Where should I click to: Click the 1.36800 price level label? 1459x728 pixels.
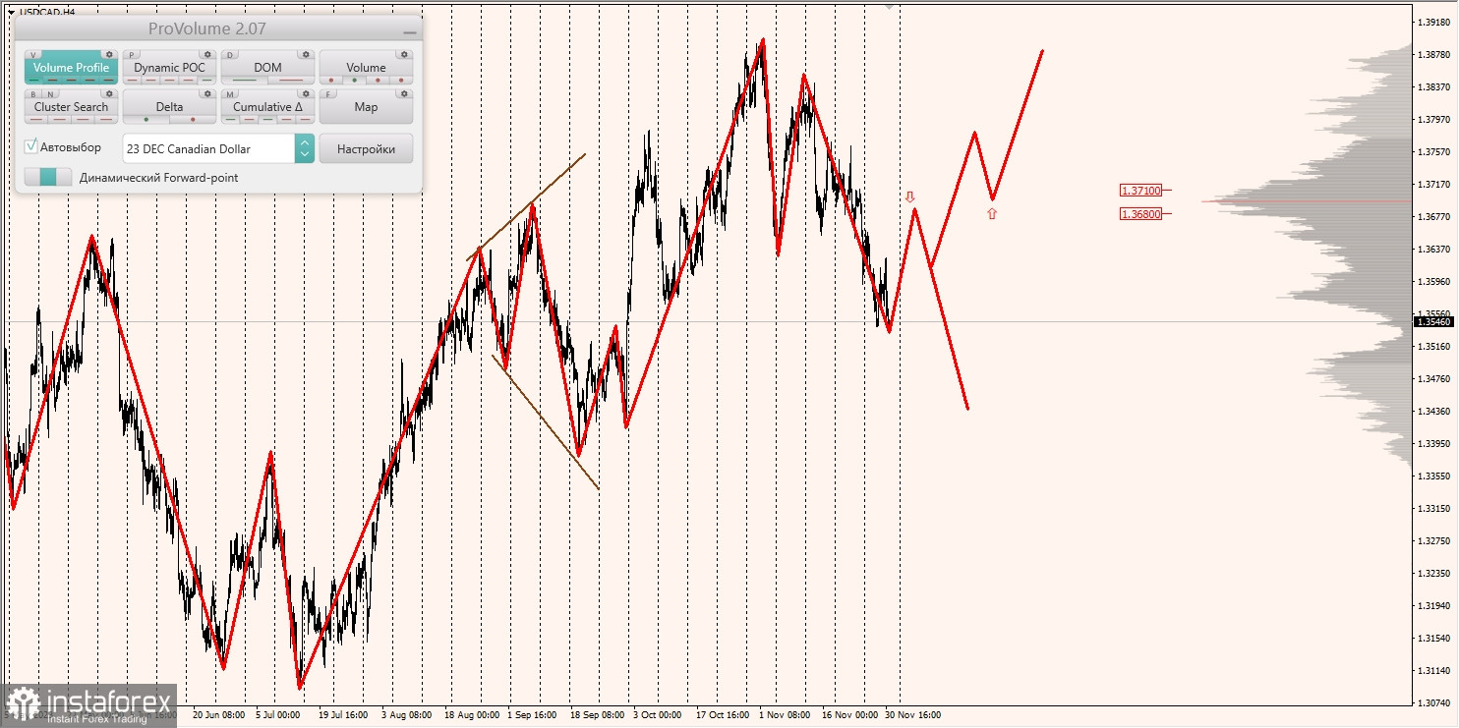(1140, 213)
